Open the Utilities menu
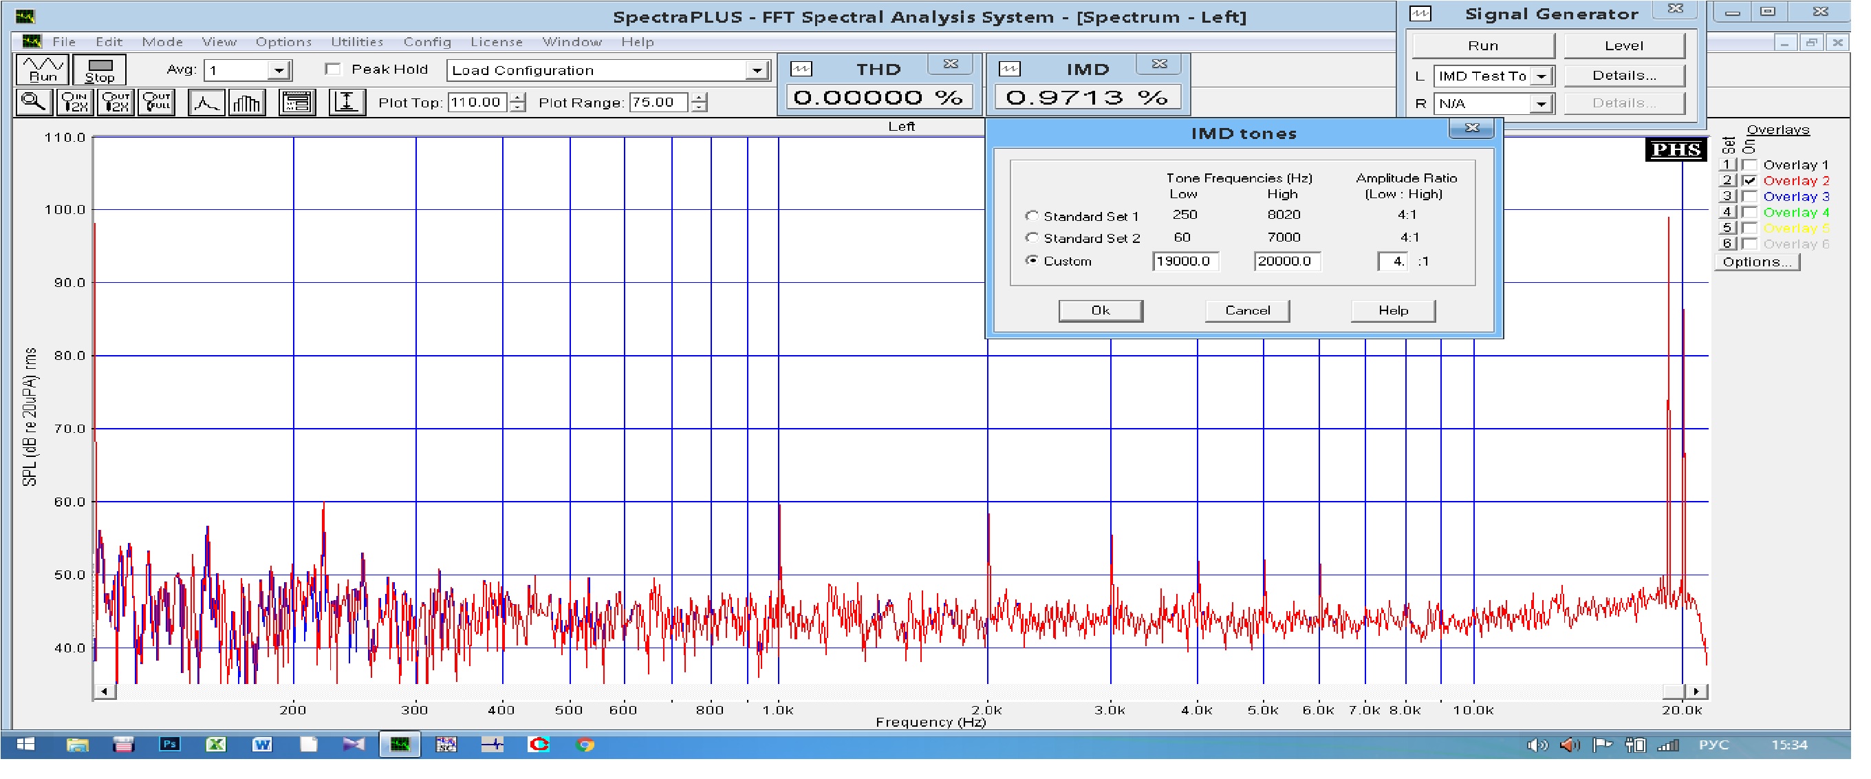1871x779 pixels. point(356,41)
